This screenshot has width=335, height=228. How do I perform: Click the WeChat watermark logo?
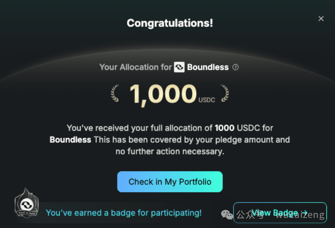[227, 214]
